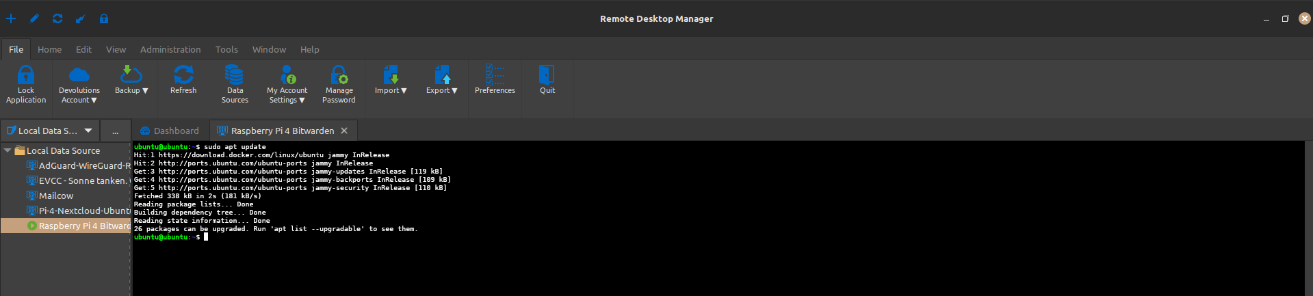Open Data Sources from ribbon
The height and width of the screenshot is (296, 1313).
click(235, 75)
